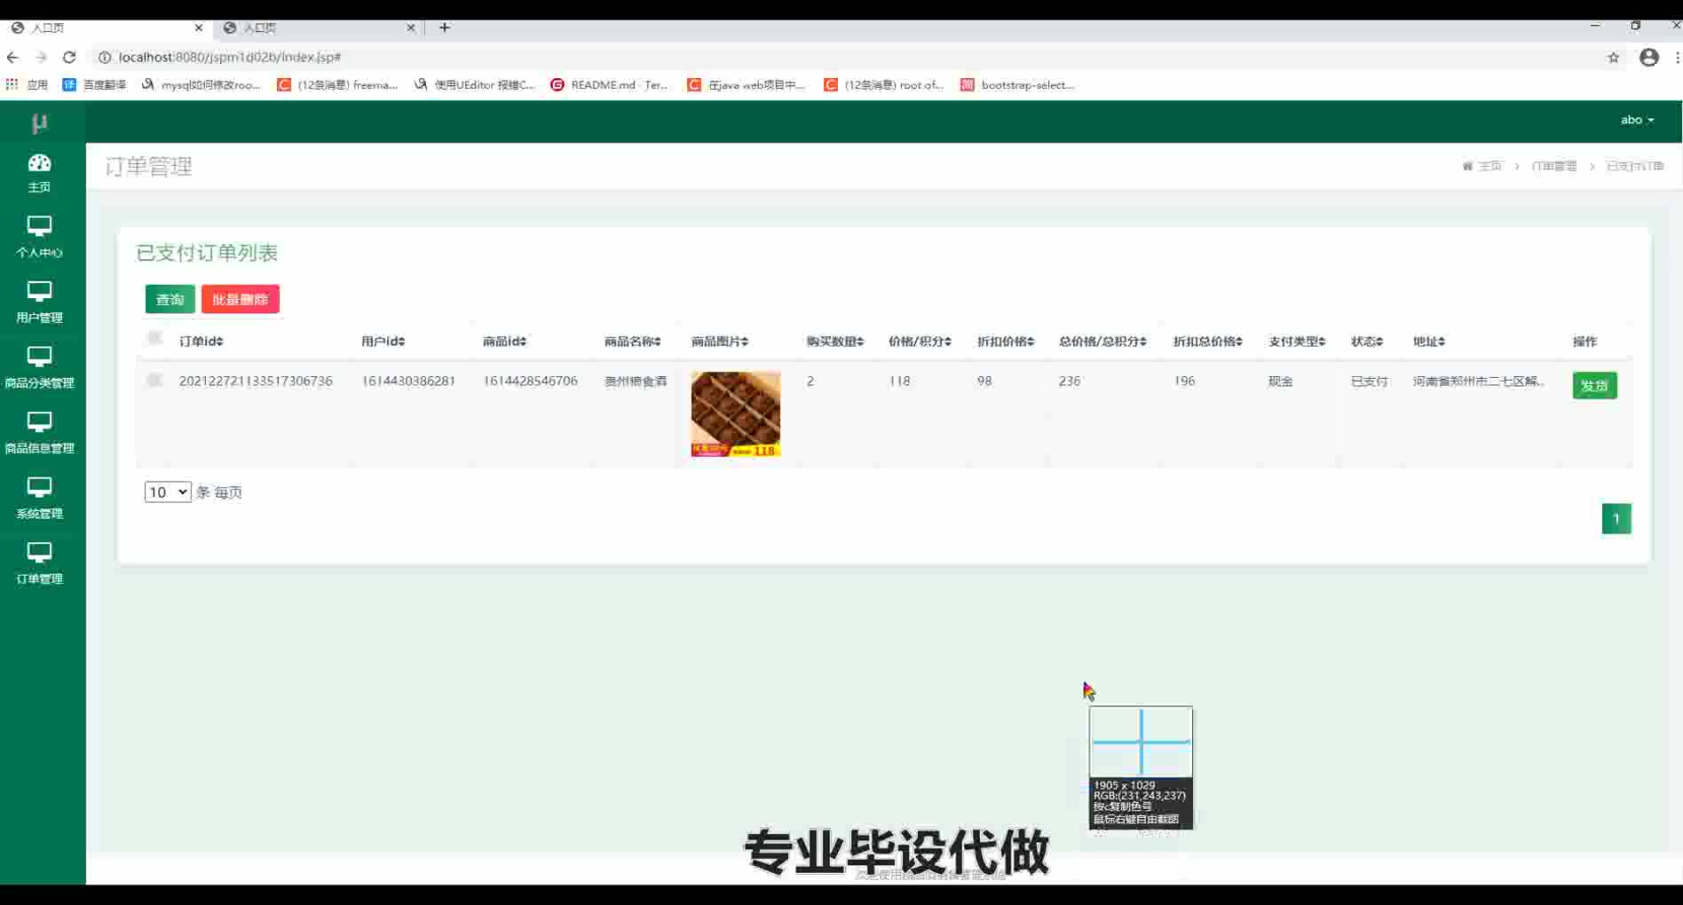Click the 订单管理 breadcrumb link
This screenshot has height=905, width=1683.
(x=1554, y=166)
